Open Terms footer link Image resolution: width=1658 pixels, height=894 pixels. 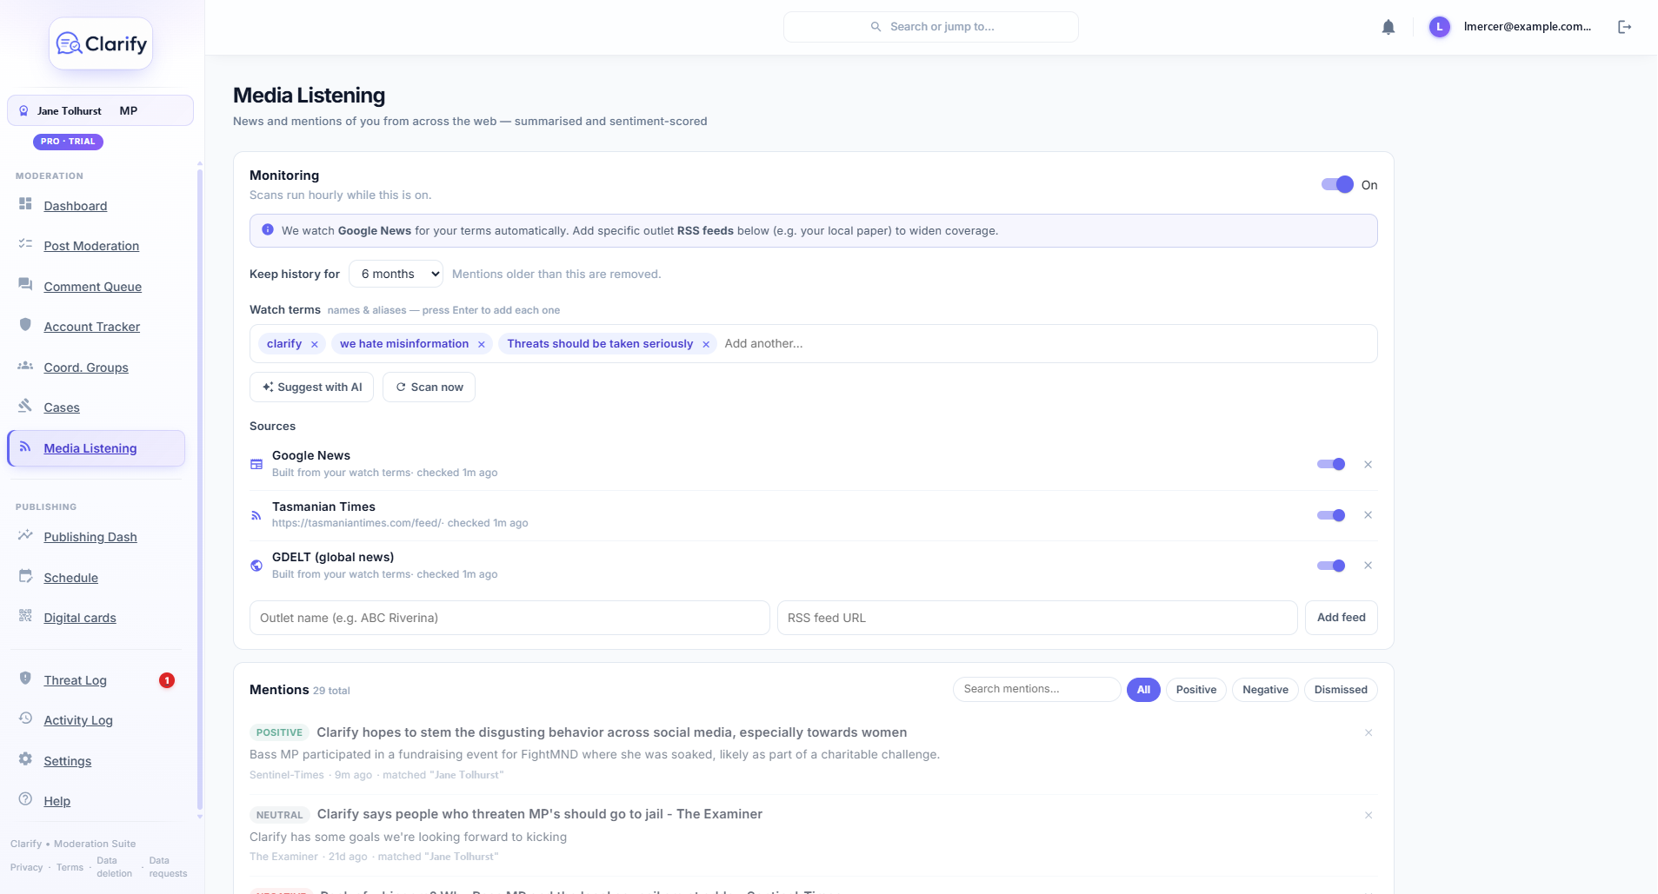click(70, 867)
